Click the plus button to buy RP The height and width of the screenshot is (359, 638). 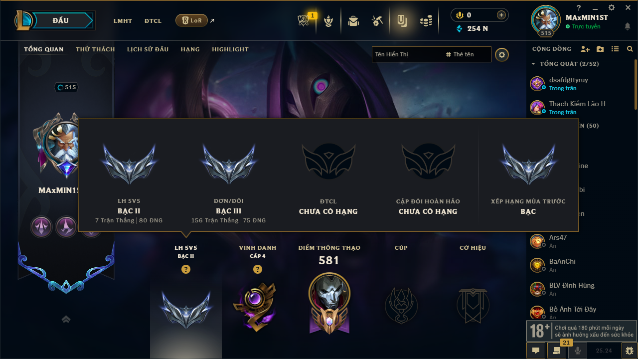(501, 15)
